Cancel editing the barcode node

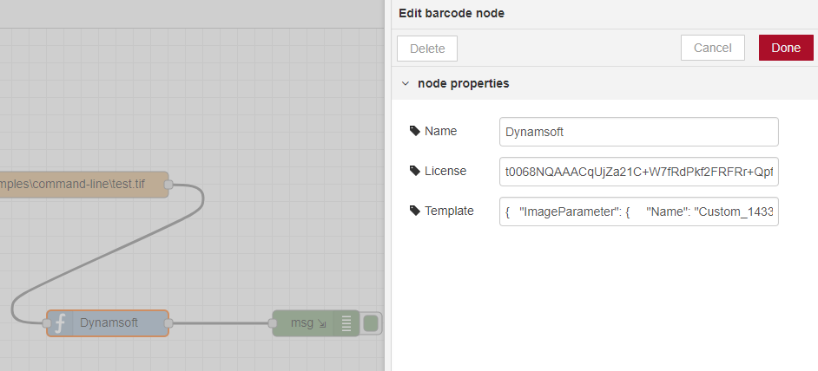712,48
